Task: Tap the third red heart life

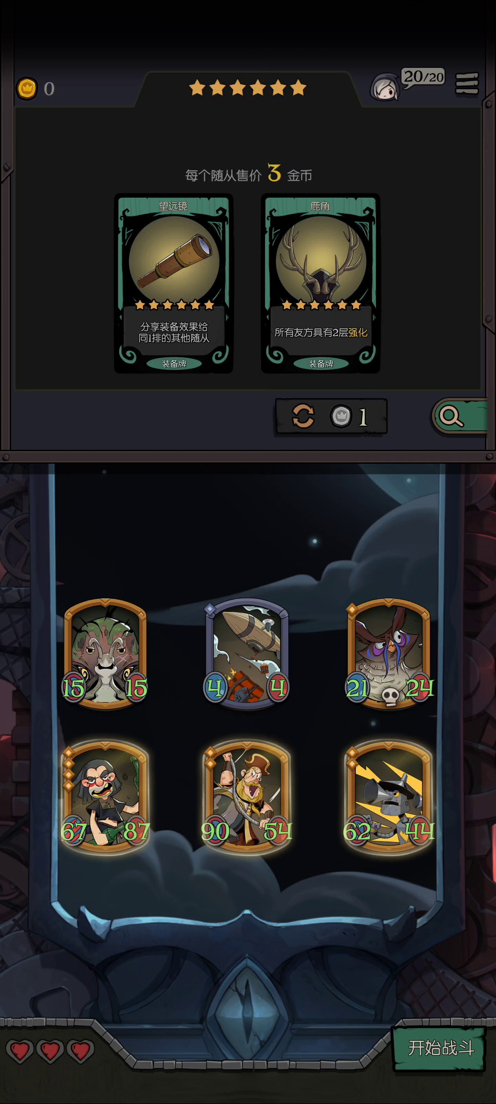Action: coord(81,1051)
